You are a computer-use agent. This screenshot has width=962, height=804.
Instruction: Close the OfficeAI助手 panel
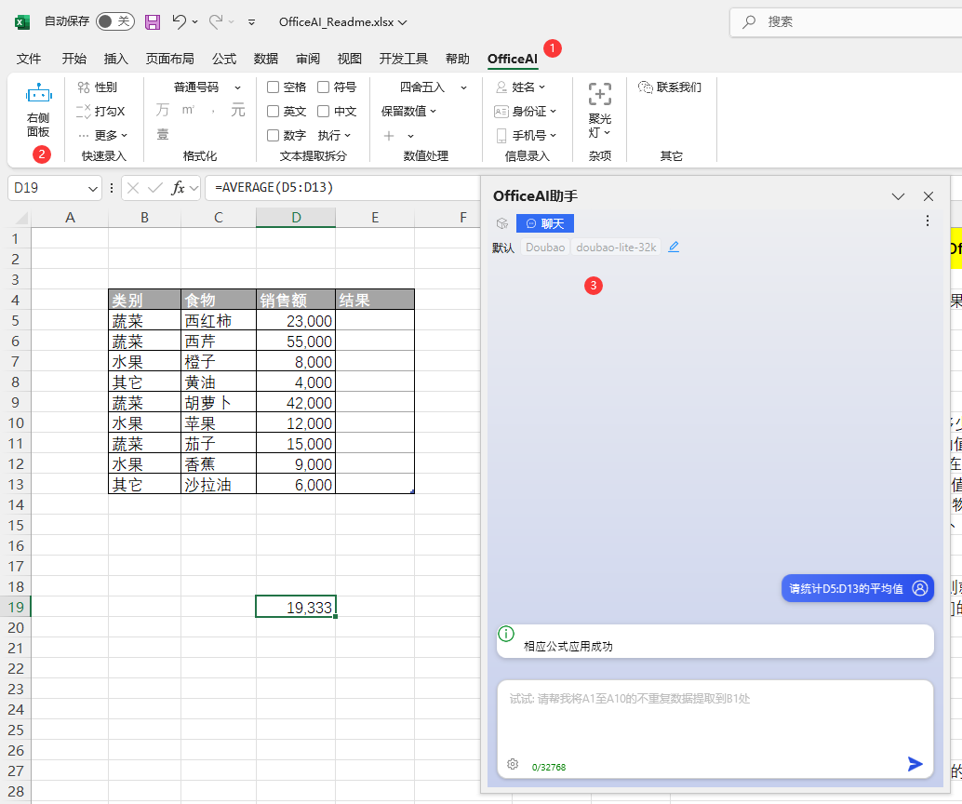929,196
